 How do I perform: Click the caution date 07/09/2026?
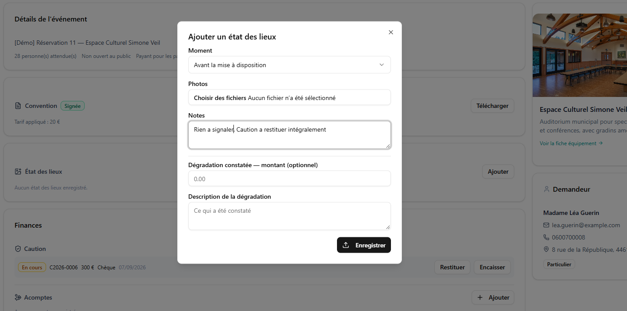click(132, 267)
